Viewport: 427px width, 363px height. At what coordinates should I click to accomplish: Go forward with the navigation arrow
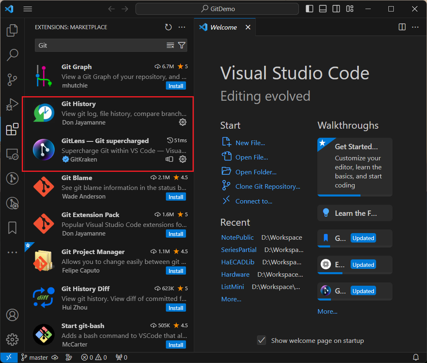coord(125,9)
